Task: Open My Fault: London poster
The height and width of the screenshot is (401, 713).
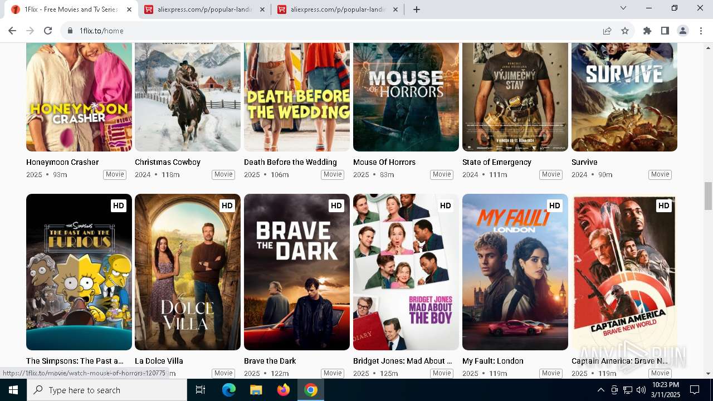Action: pos(515,272)
